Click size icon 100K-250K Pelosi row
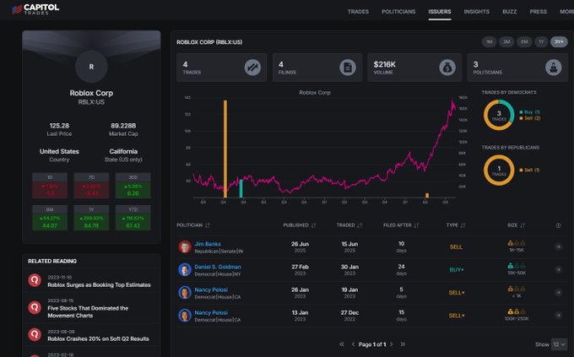 point(516,312)
